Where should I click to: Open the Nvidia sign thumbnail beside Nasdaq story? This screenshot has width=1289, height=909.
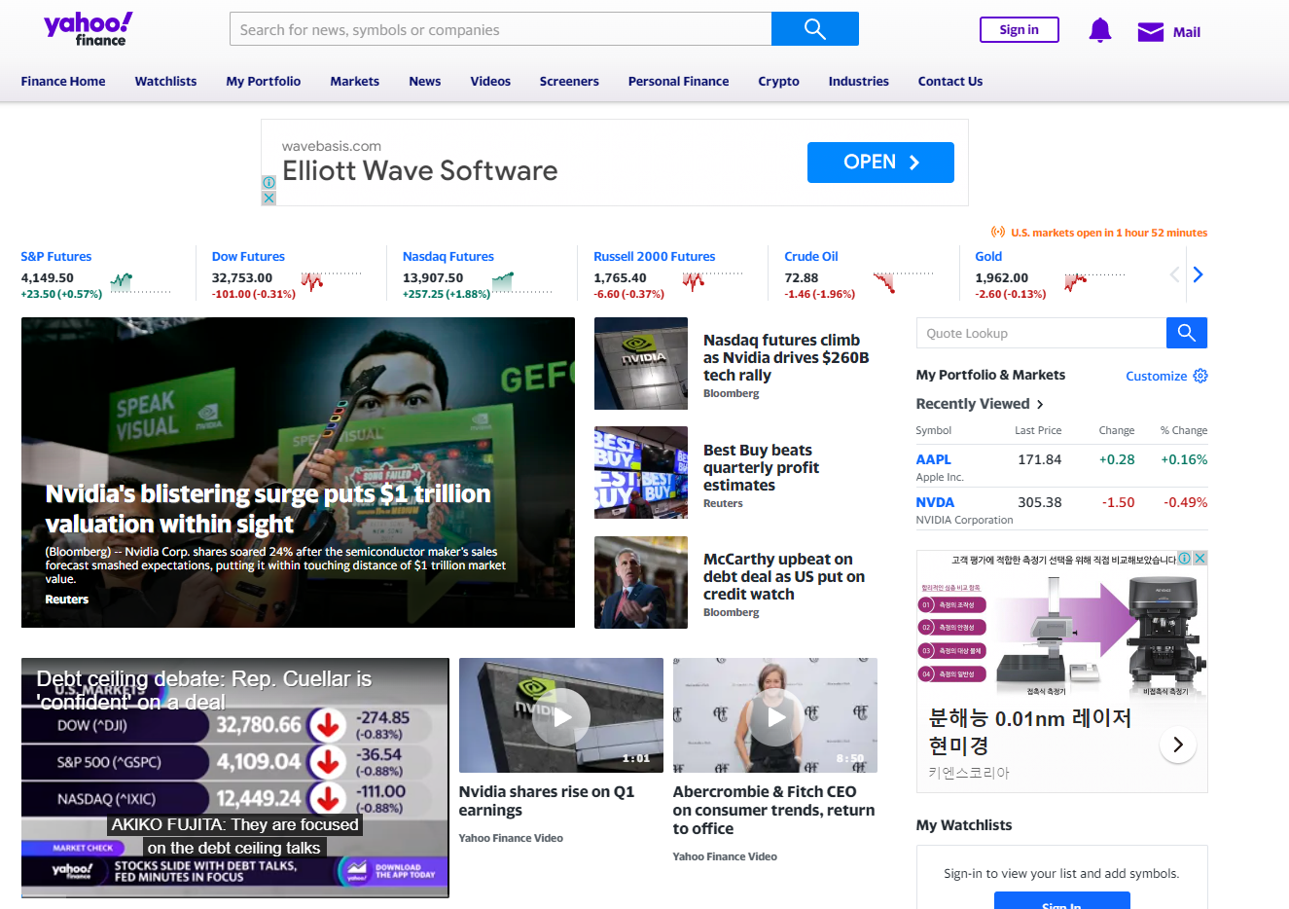641,363
